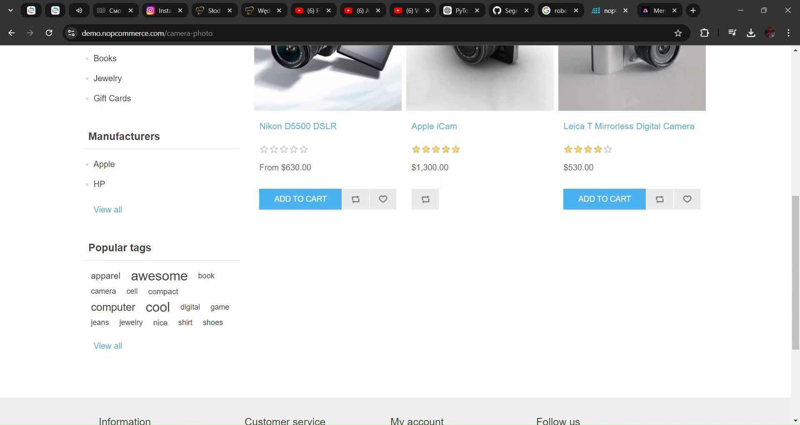This screenshot has height=425, width=800.
Task: Open Leica T Mirrorless Digital Camera page
Action: 629,126
